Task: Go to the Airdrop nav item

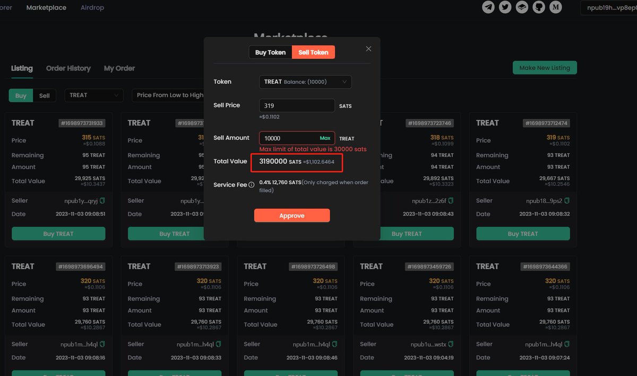Action: click(92, 7)
